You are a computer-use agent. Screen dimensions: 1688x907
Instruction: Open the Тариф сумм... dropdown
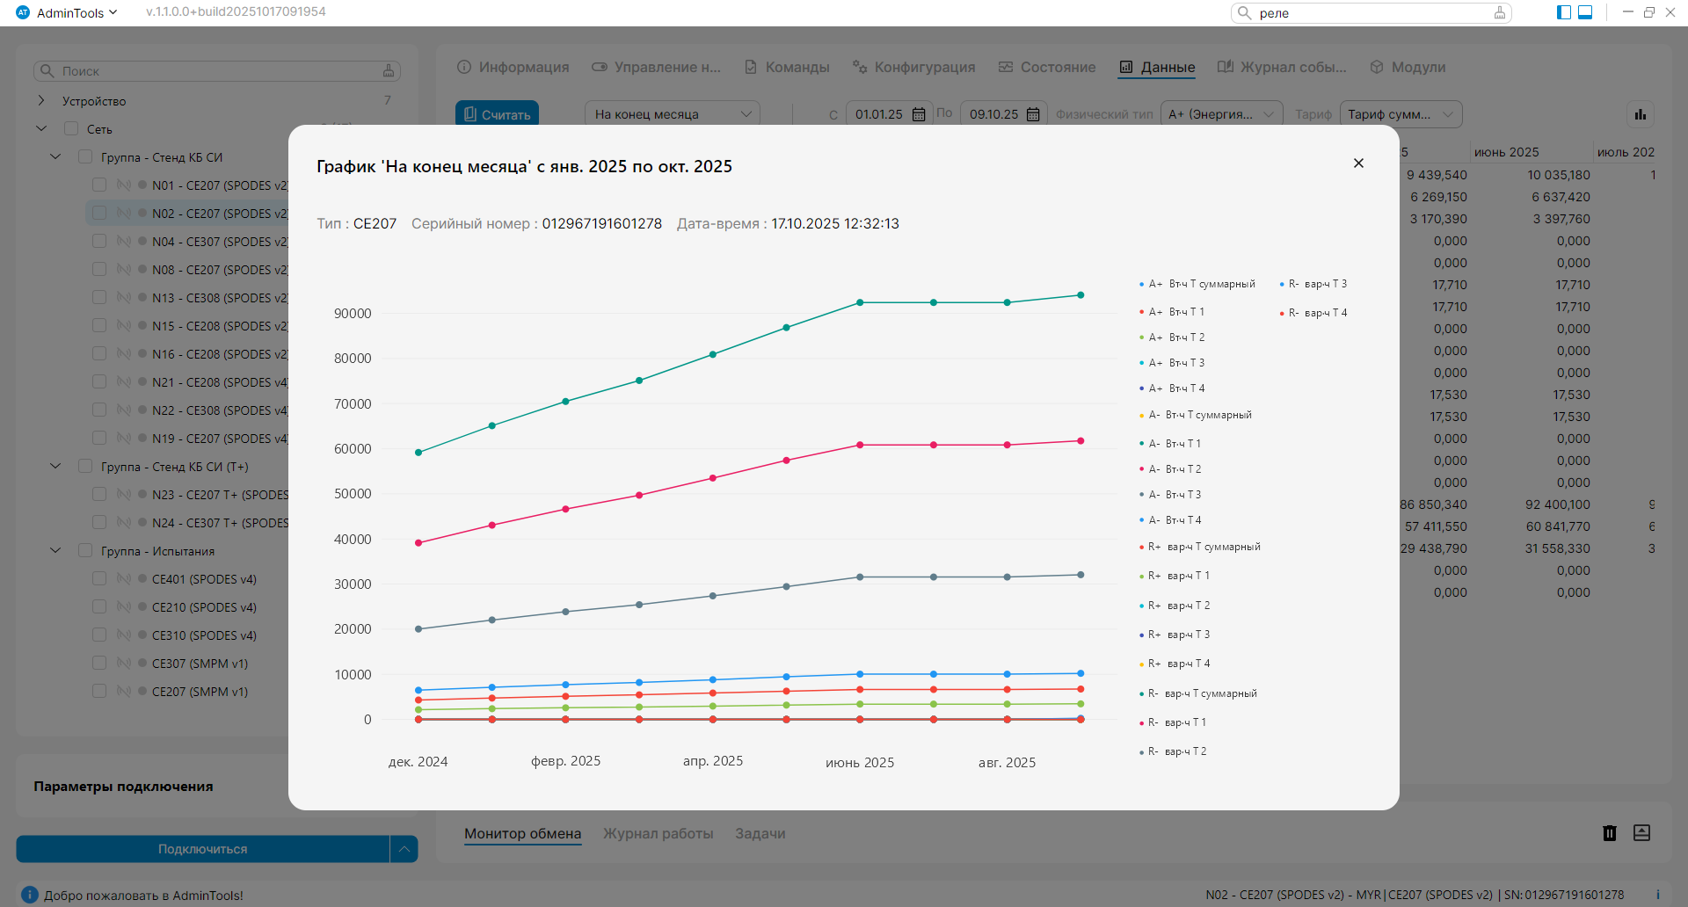coord(1400,114)
